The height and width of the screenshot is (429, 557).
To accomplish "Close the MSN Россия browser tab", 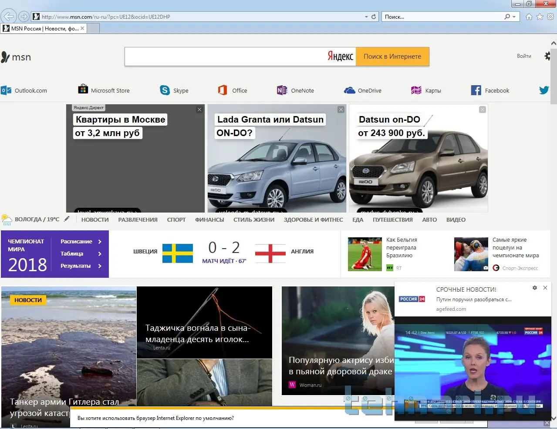I will [x=82, y=28].
